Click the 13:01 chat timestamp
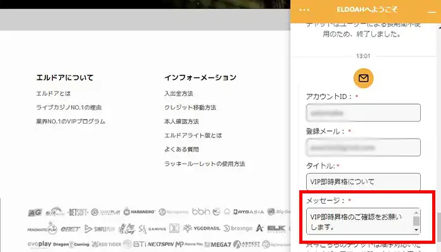Viewport: 441px width, 252px height. tap(363, 56)
